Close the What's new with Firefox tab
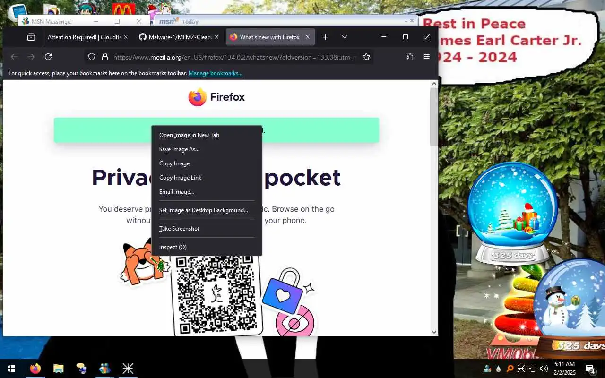The width and height of the screenshot is (605, 378). (308, 37)
